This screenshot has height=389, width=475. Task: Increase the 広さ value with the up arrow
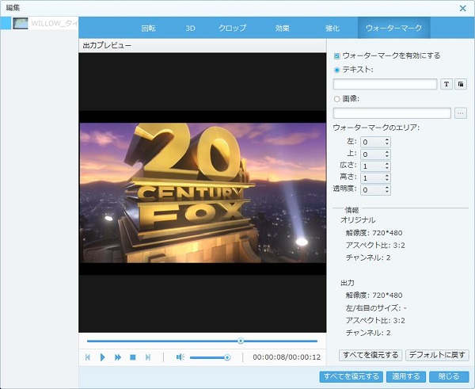[387, 164]
